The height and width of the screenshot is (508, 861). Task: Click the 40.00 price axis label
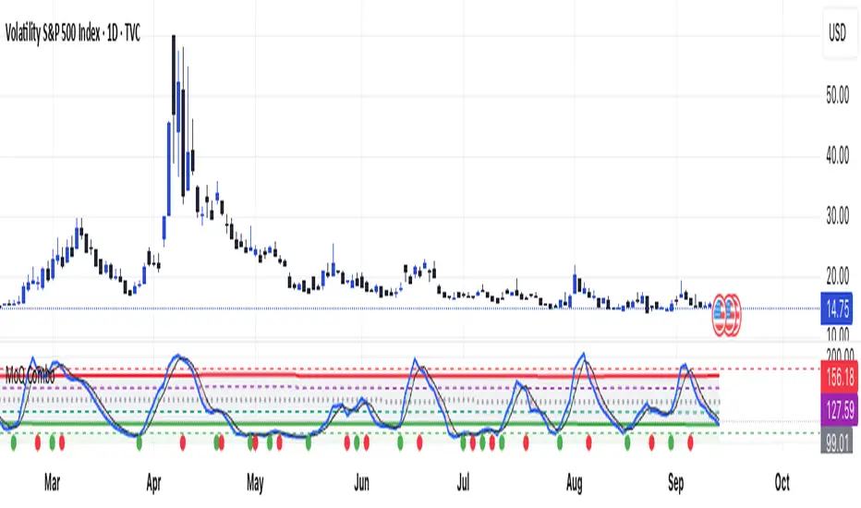837,156
